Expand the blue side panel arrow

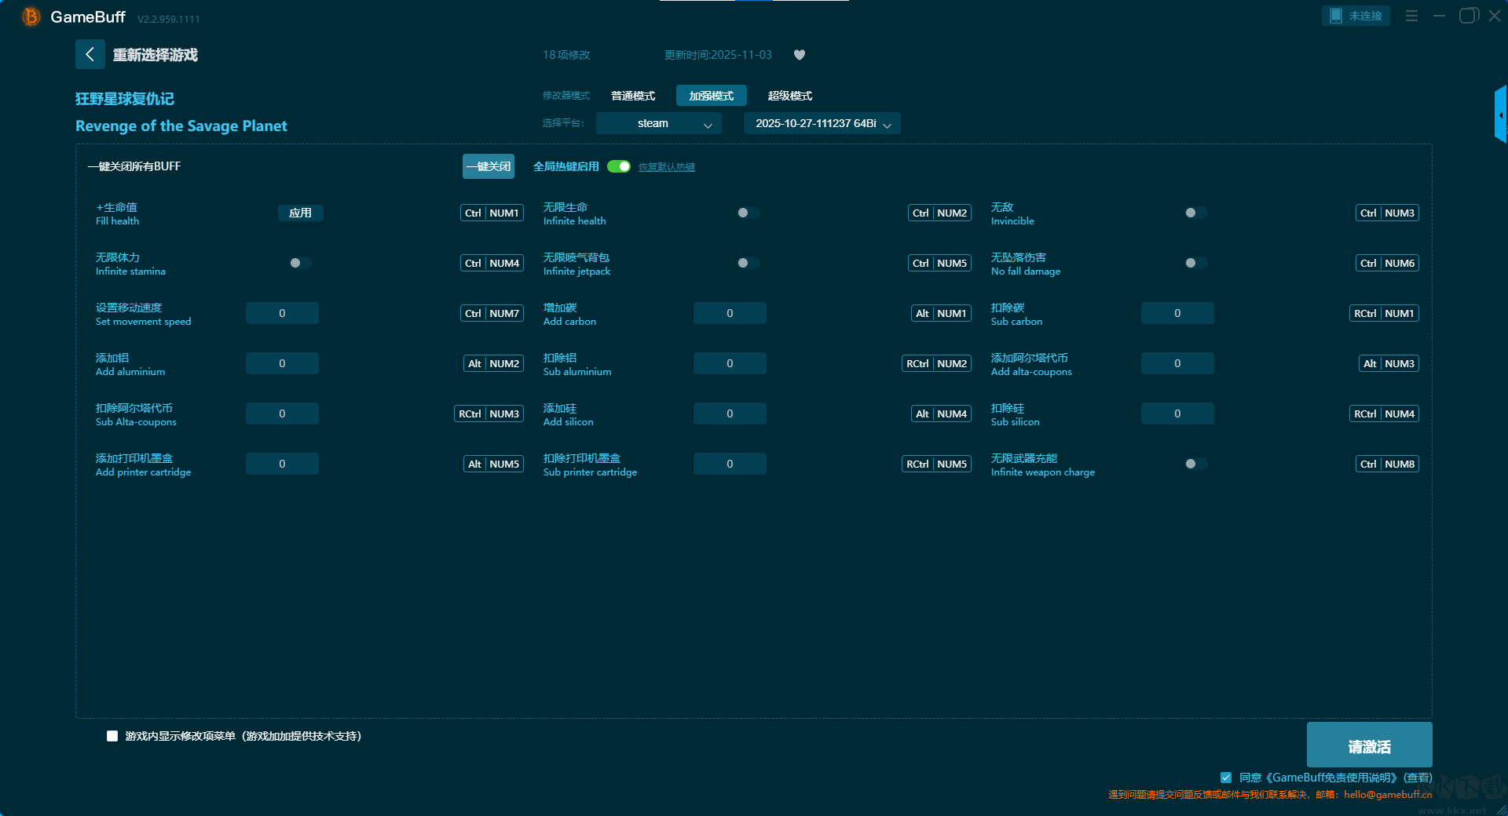click(1500, 115)
